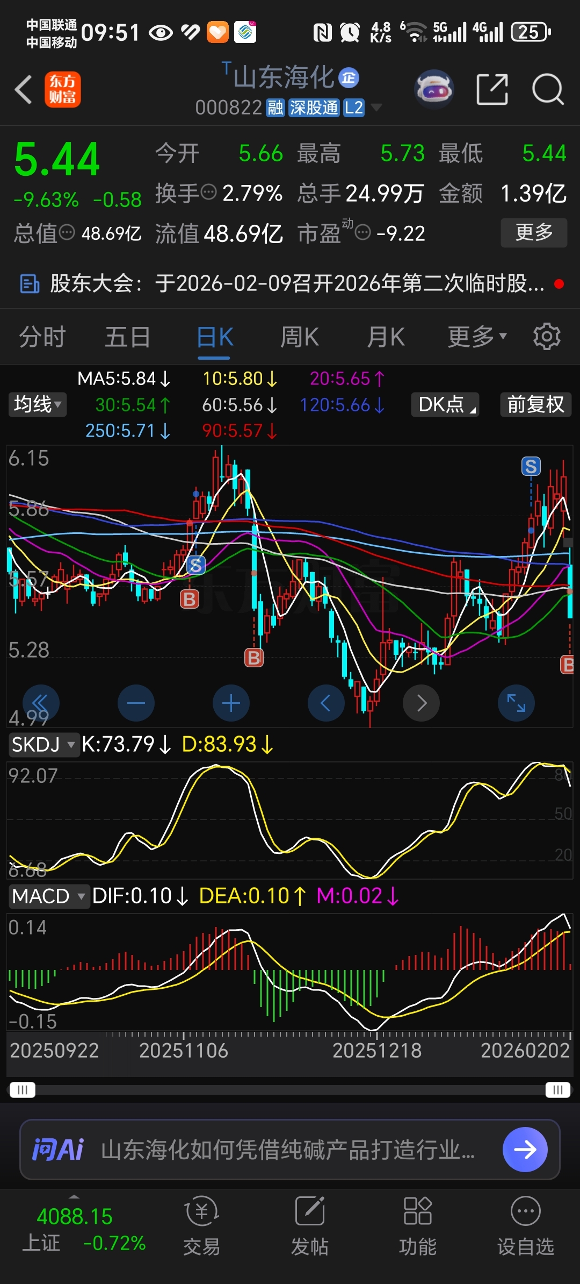Expand chart to fullscreen icon
This screenshot has height=1284, width=580.
point(516,703)
